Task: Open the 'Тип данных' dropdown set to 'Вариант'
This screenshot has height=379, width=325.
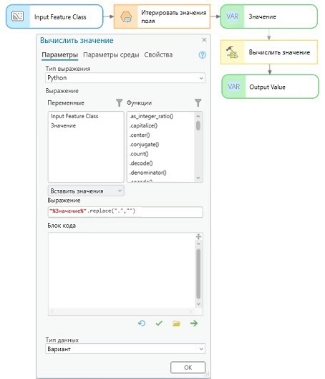Action: click(x=125, y=349)
